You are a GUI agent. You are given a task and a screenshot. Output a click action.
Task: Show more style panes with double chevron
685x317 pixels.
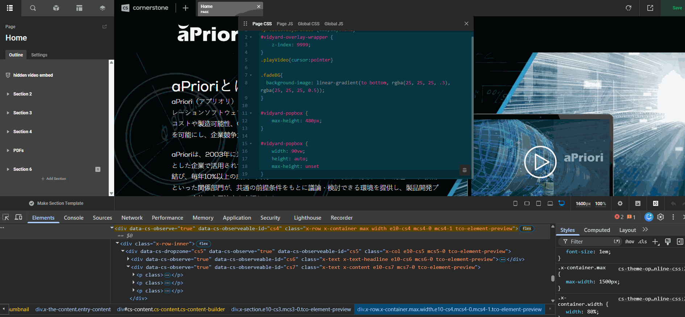click(645, 229)
